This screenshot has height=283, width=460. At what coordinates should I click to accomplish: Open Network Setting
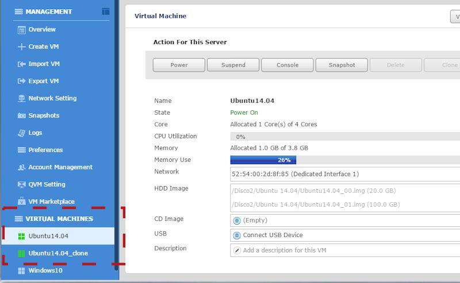point(52,98)
